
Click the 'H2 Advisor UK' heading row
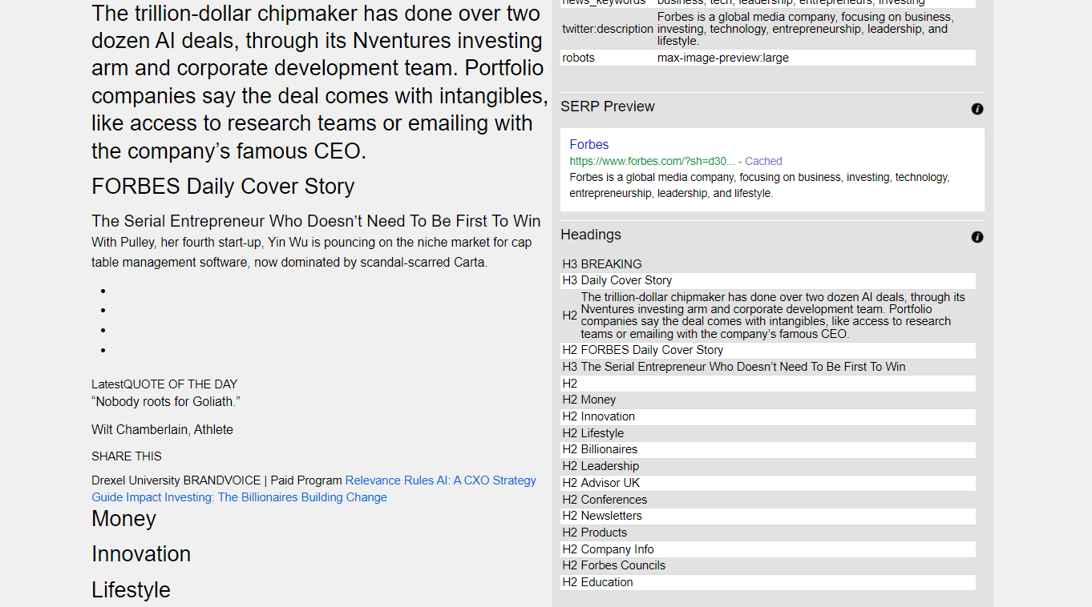(768, 483)
